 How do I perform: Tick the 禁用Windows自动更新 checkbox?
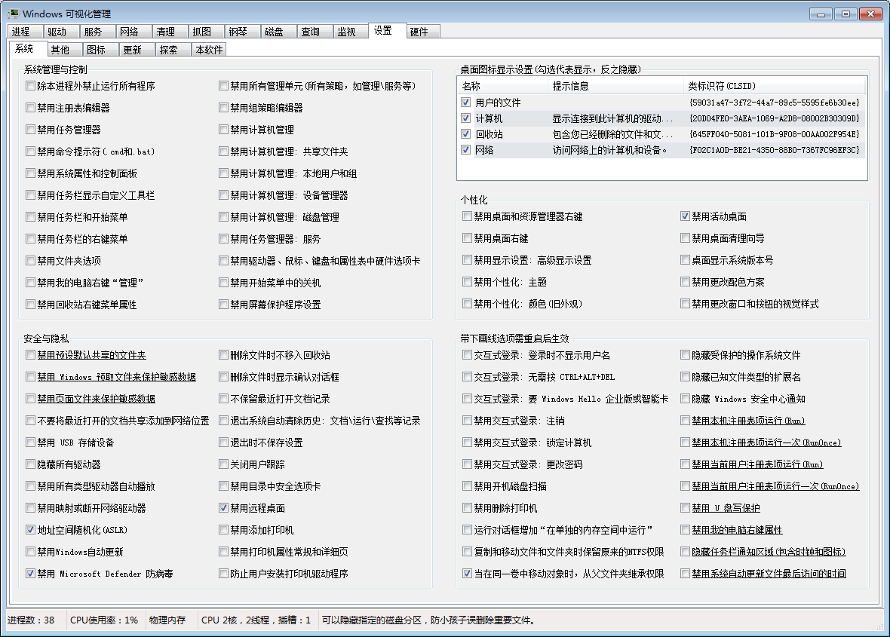coord(31,552)
